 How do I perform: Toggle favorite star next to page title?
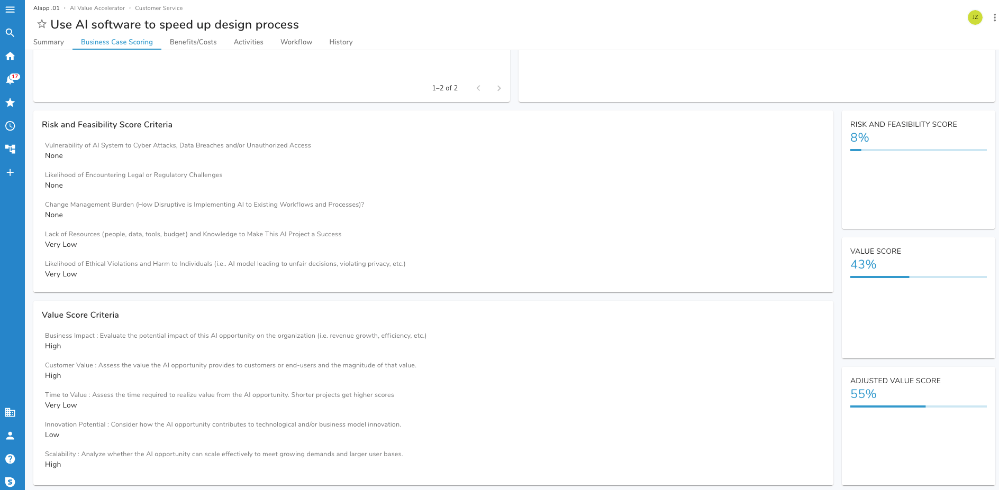pos(42,24)
